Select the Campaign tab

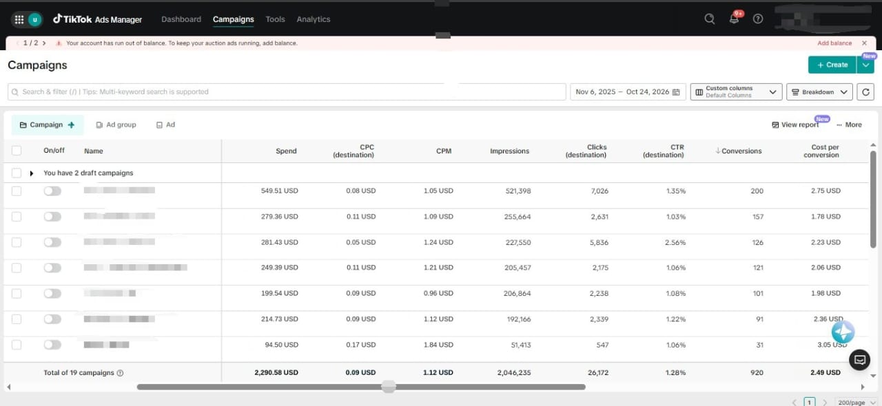coord(48,125)
